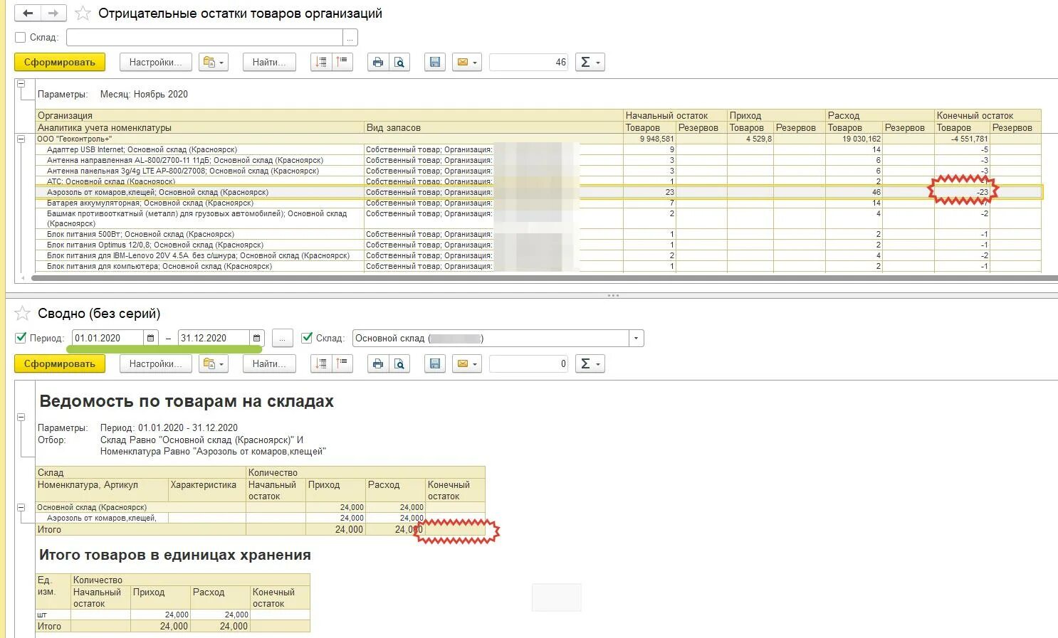Click the 'Вид запасов' column header
This screenshot has width=1058, height=638.
(x=493, y=127)
